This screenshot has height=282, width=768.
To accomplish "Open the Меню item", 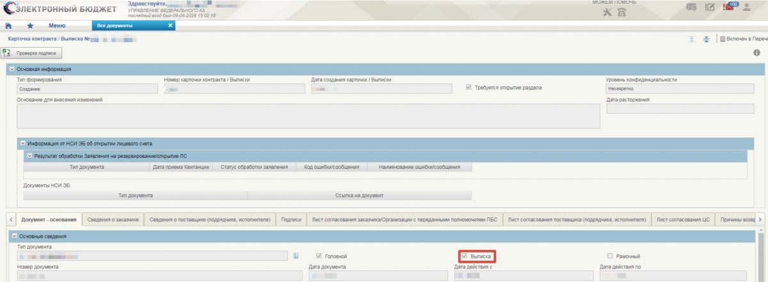I will [x=57, y=26].
